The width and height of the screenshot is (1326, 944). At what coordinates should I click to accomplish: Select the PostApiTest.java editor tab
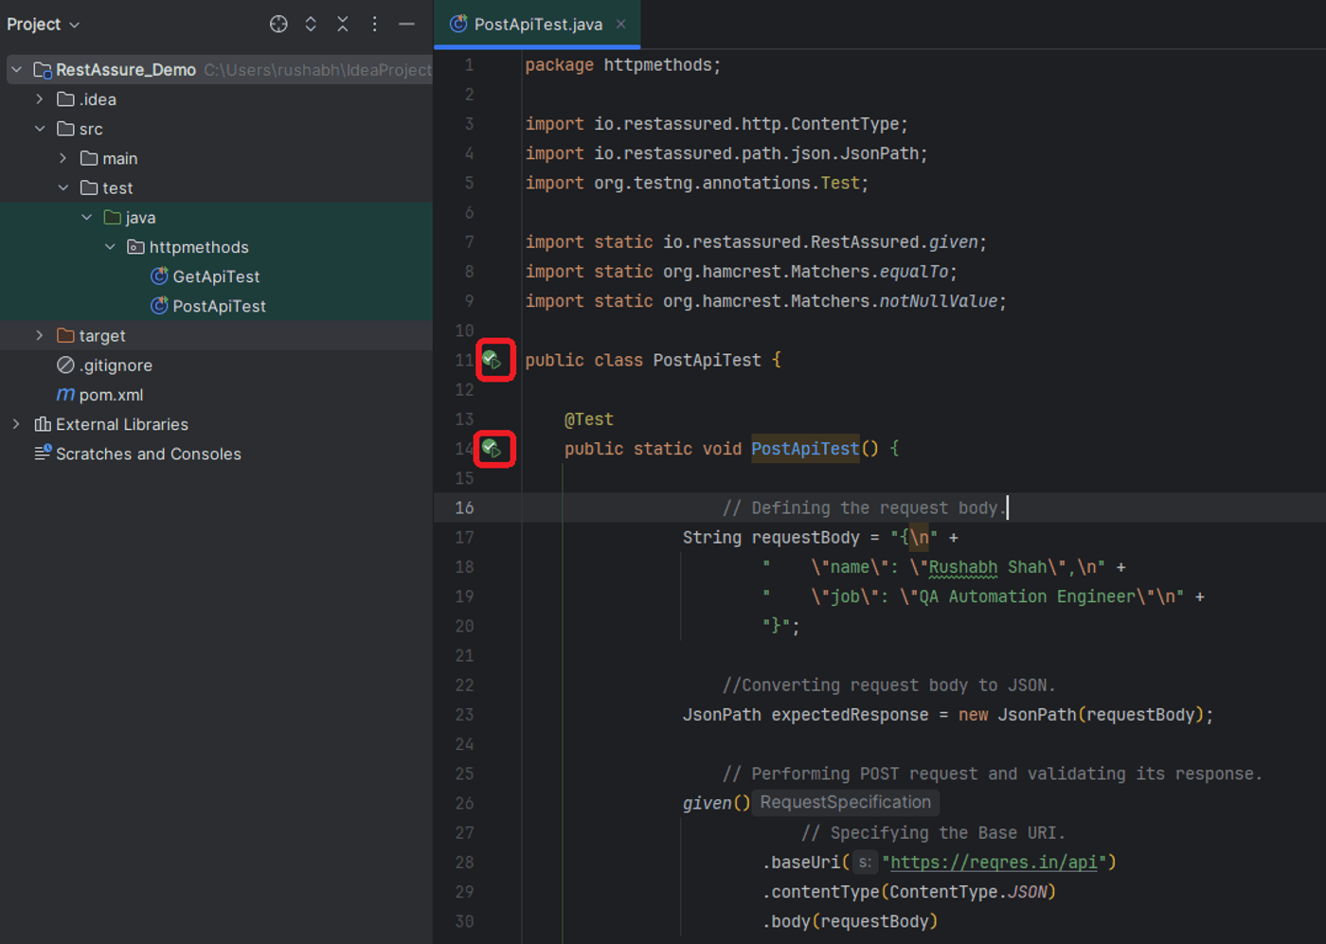coord(537,25)
